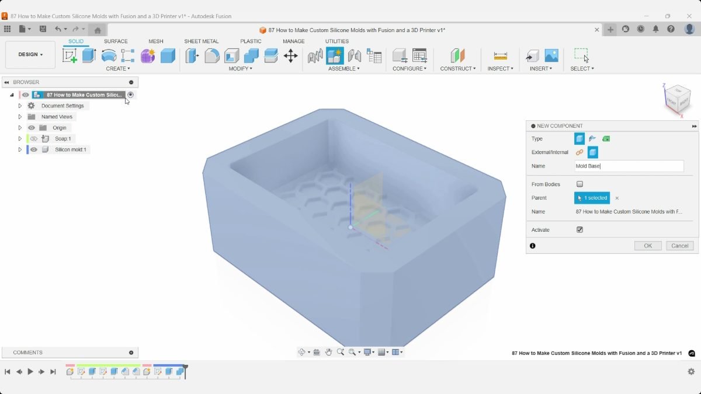Open the Data Panel grid icon
Image resolution: width=701 pixels, height=394 pixels.
(7, 29)
